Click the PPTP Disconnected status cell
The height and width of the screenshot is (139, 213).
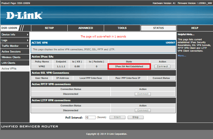point(71,94)
